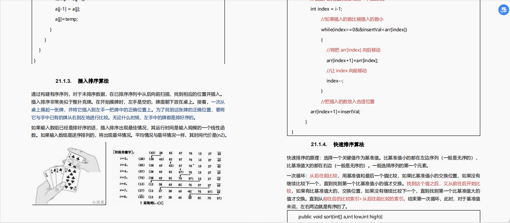This screenshot has width=510, height=223.
Task: Click the code line "int index = i-1;"
Action: (327, 9)
